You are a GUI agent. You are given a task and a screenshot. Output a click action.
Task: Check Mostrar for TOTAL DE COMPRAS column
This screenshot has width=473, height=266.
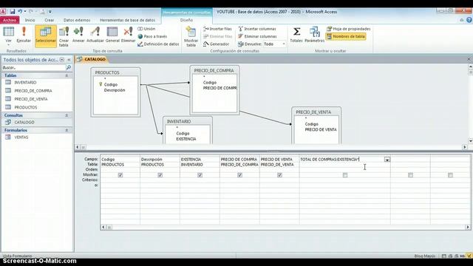(345, 175)
